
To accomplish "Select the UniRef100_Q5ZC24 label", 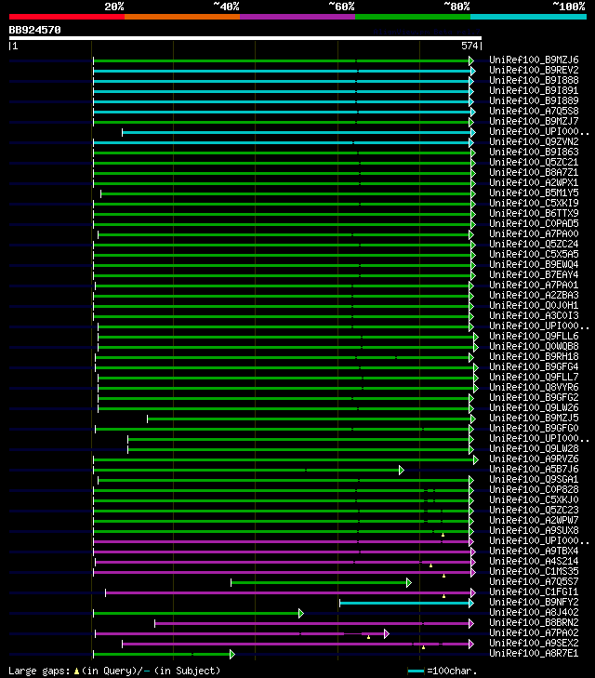I will point(534,244).
